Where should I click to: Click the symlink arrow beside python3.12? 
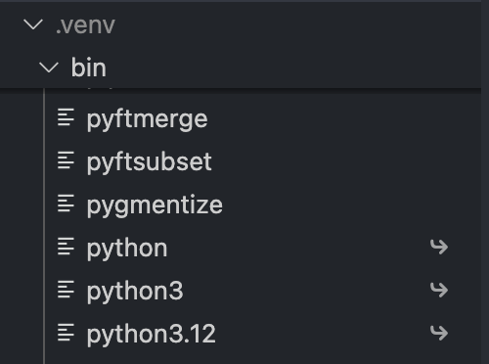tap(439, 333)
